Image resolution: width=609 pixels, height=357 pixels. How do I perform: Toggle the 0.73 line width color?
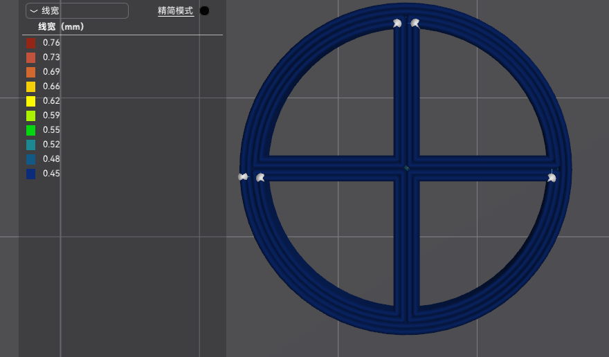point(30,57)
